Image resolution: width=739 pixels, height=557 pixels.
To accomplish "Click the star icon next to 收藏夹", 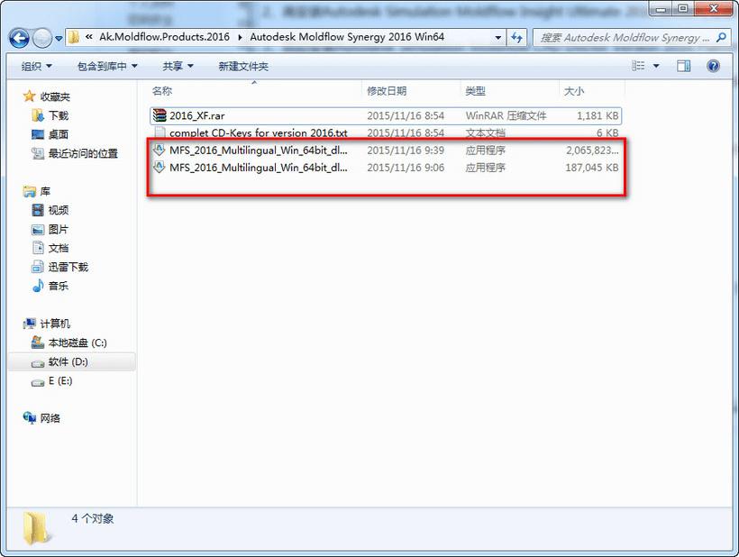I will click(x=29, y=96).
